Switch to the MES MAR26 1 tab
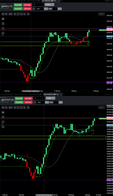This screenshot has height=196, width=113. tap(20, 1)
